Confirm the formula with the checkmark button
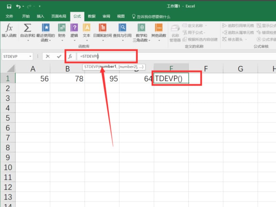 pyautogui.click(x=59, y=56)
